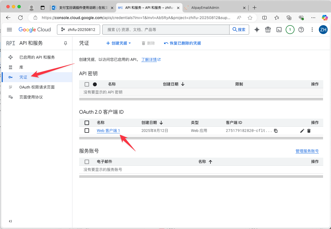Delete OAuth client Web 客户端 1 trash icon
Image resolution: width=331 pixels, height=229 pixels.
click(309, 131)
